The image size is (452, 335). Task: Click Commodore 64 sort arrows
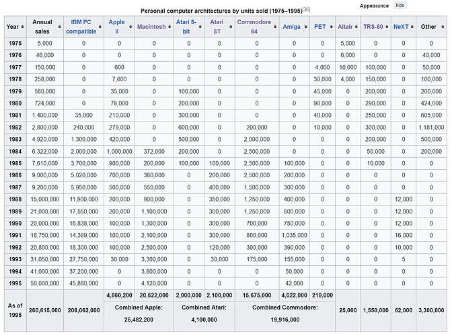click(275, 27)
